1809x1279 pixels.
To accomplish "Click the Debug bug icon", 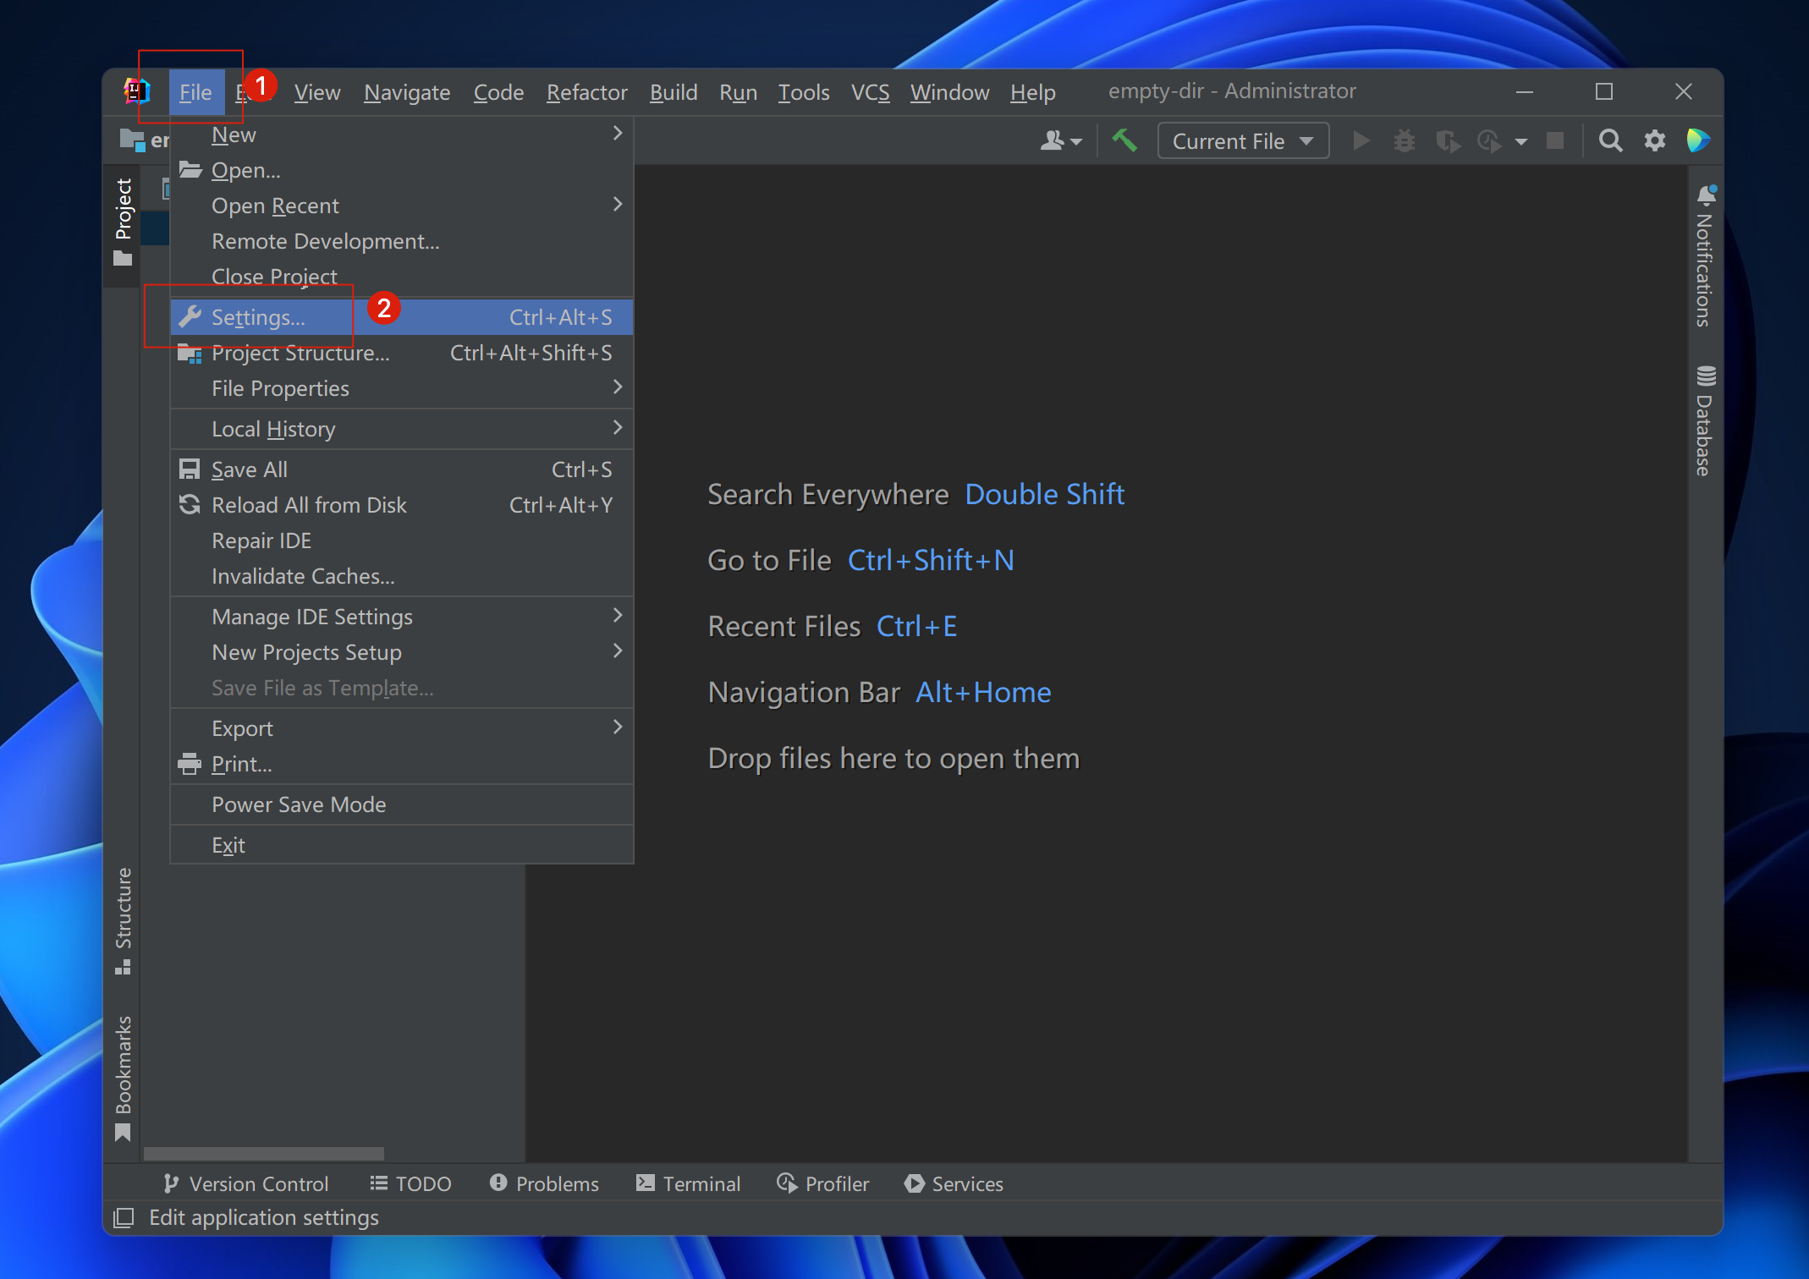I will point(1405,140).
